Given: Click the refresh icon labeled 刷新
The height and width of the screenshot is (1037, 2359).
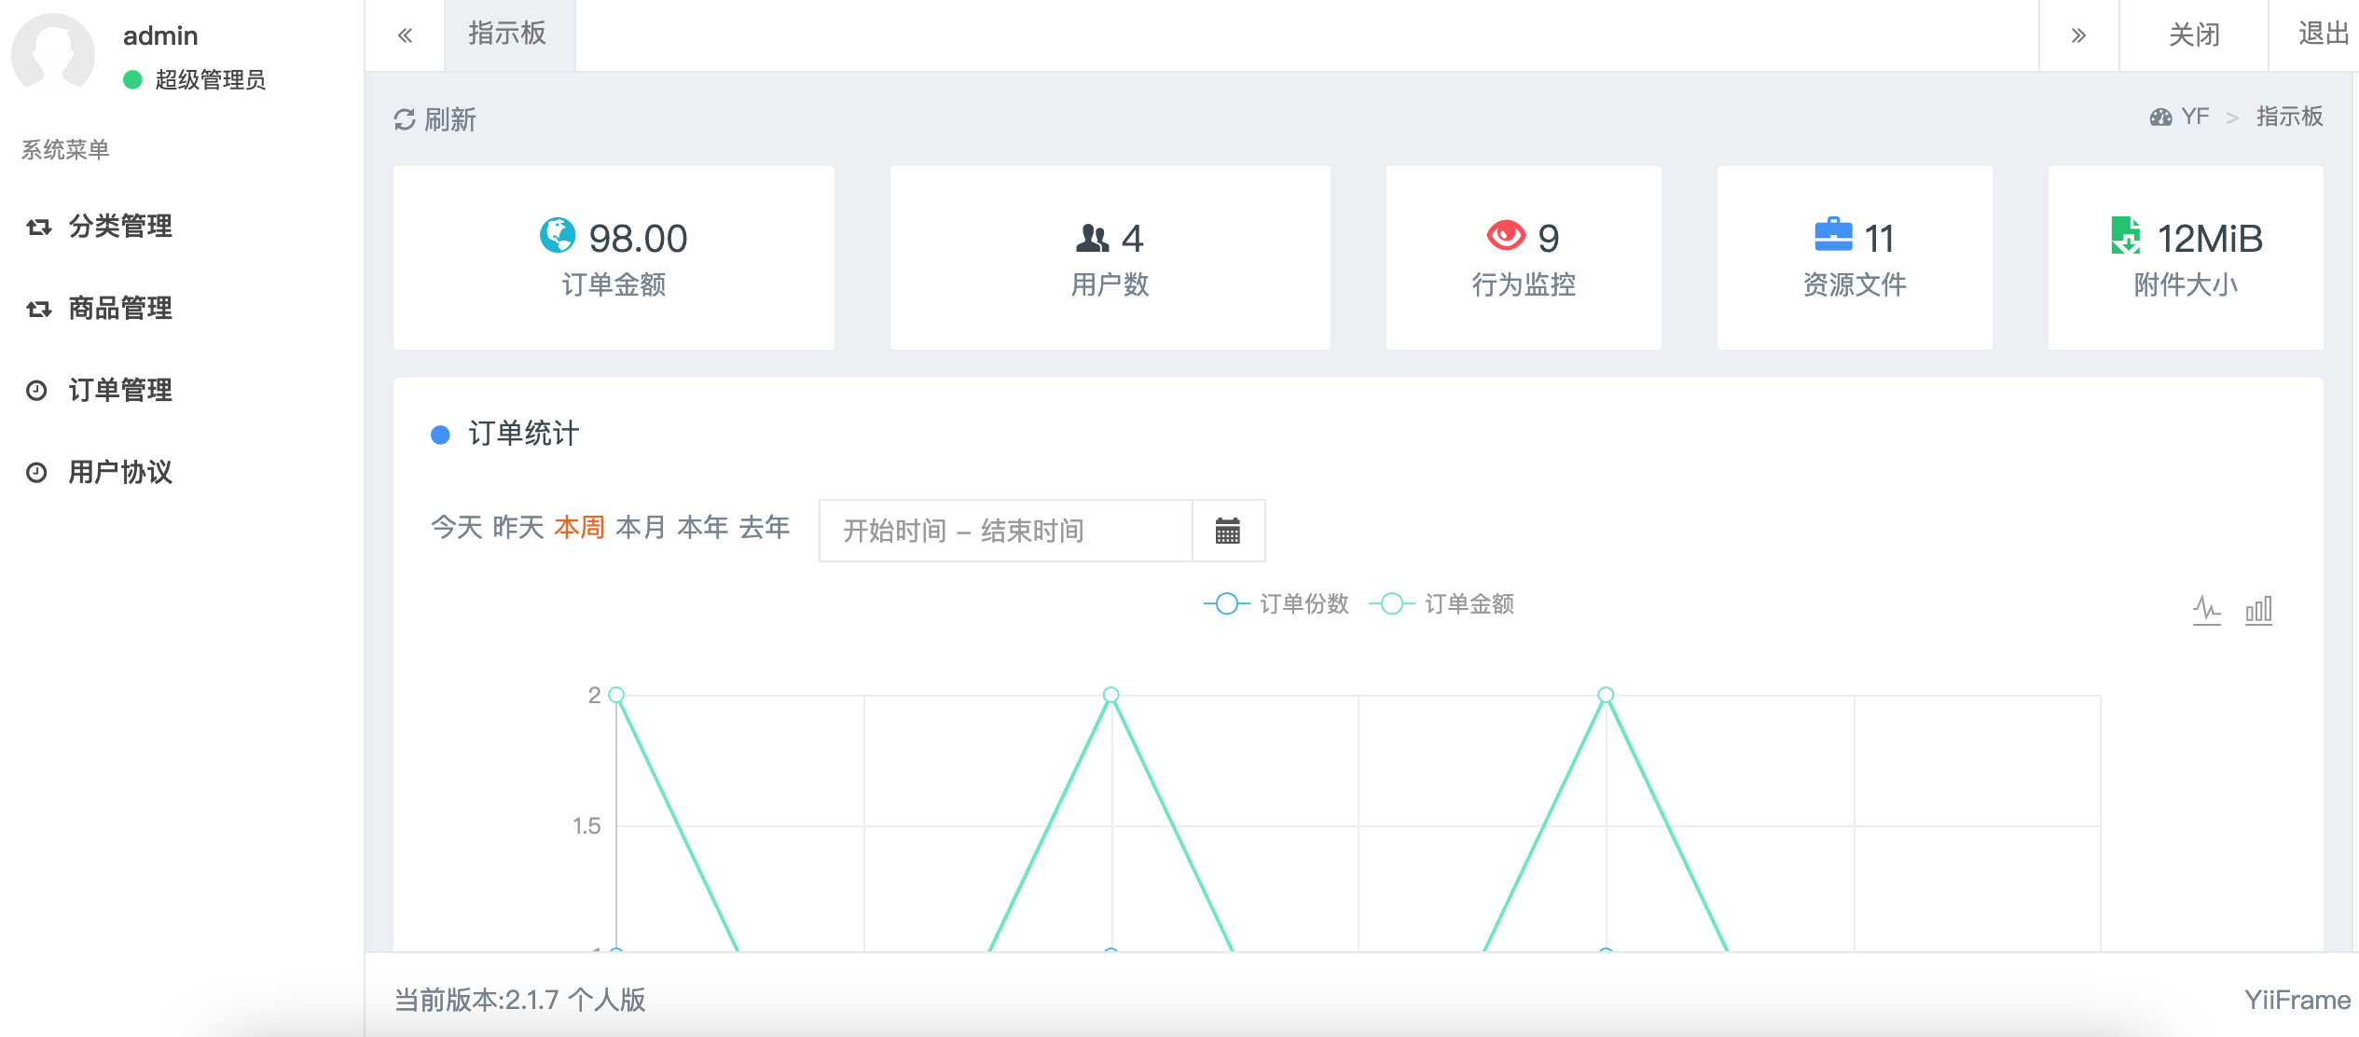Looking at the screenshot, I should point(405,119).
